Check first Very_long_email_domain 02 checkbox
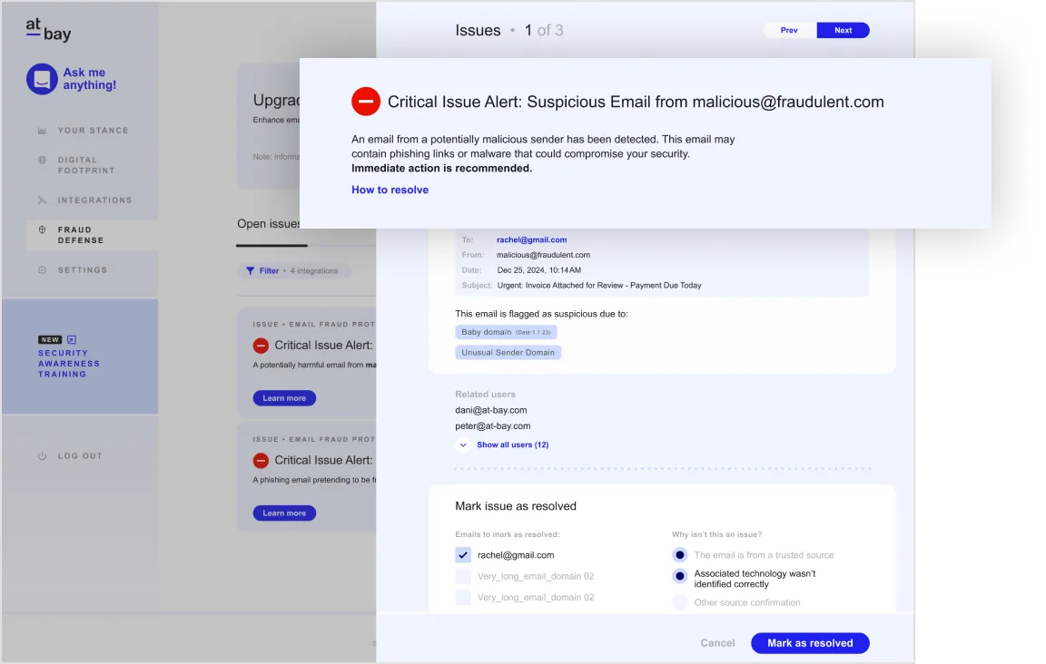 pyautogui.click(x=463, y=576)
